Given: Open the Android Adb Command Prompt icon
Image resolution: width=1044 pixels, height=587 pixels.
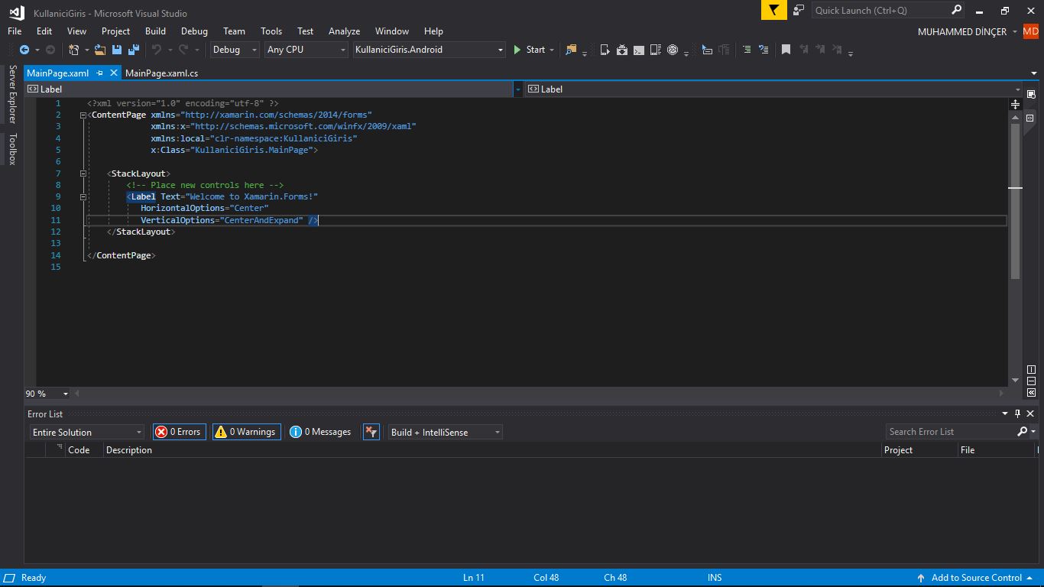Looking at the screenshot, I should pyautogui.click(x=639, y=50).
